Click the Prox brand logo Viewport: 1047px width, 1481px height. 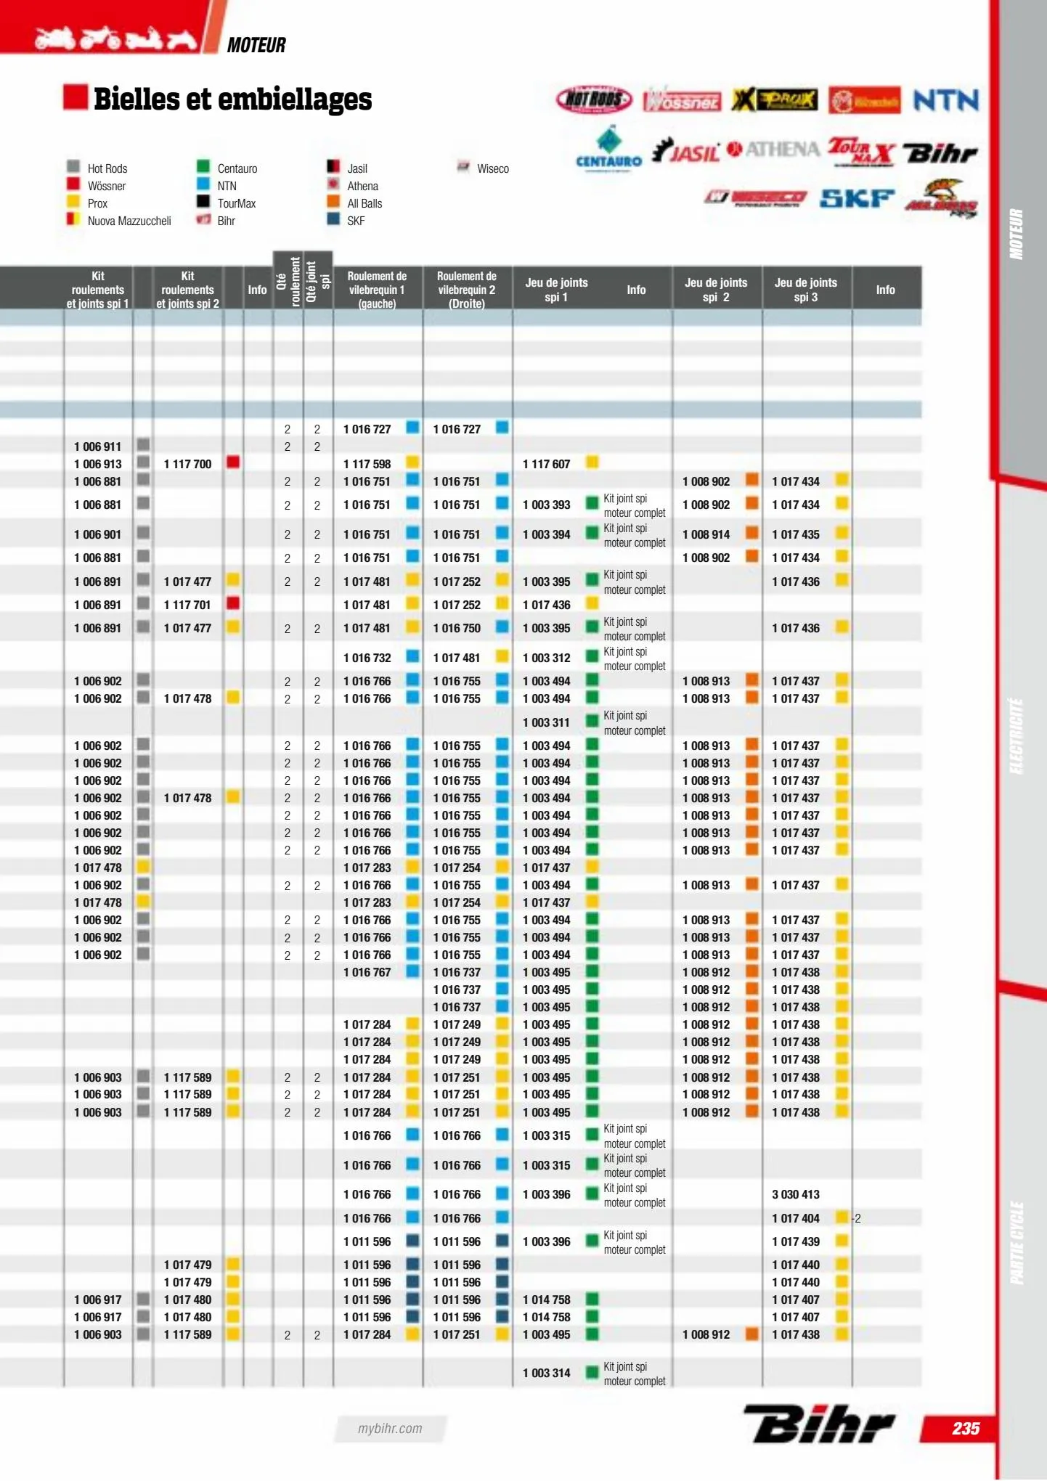tap(774, 99)
